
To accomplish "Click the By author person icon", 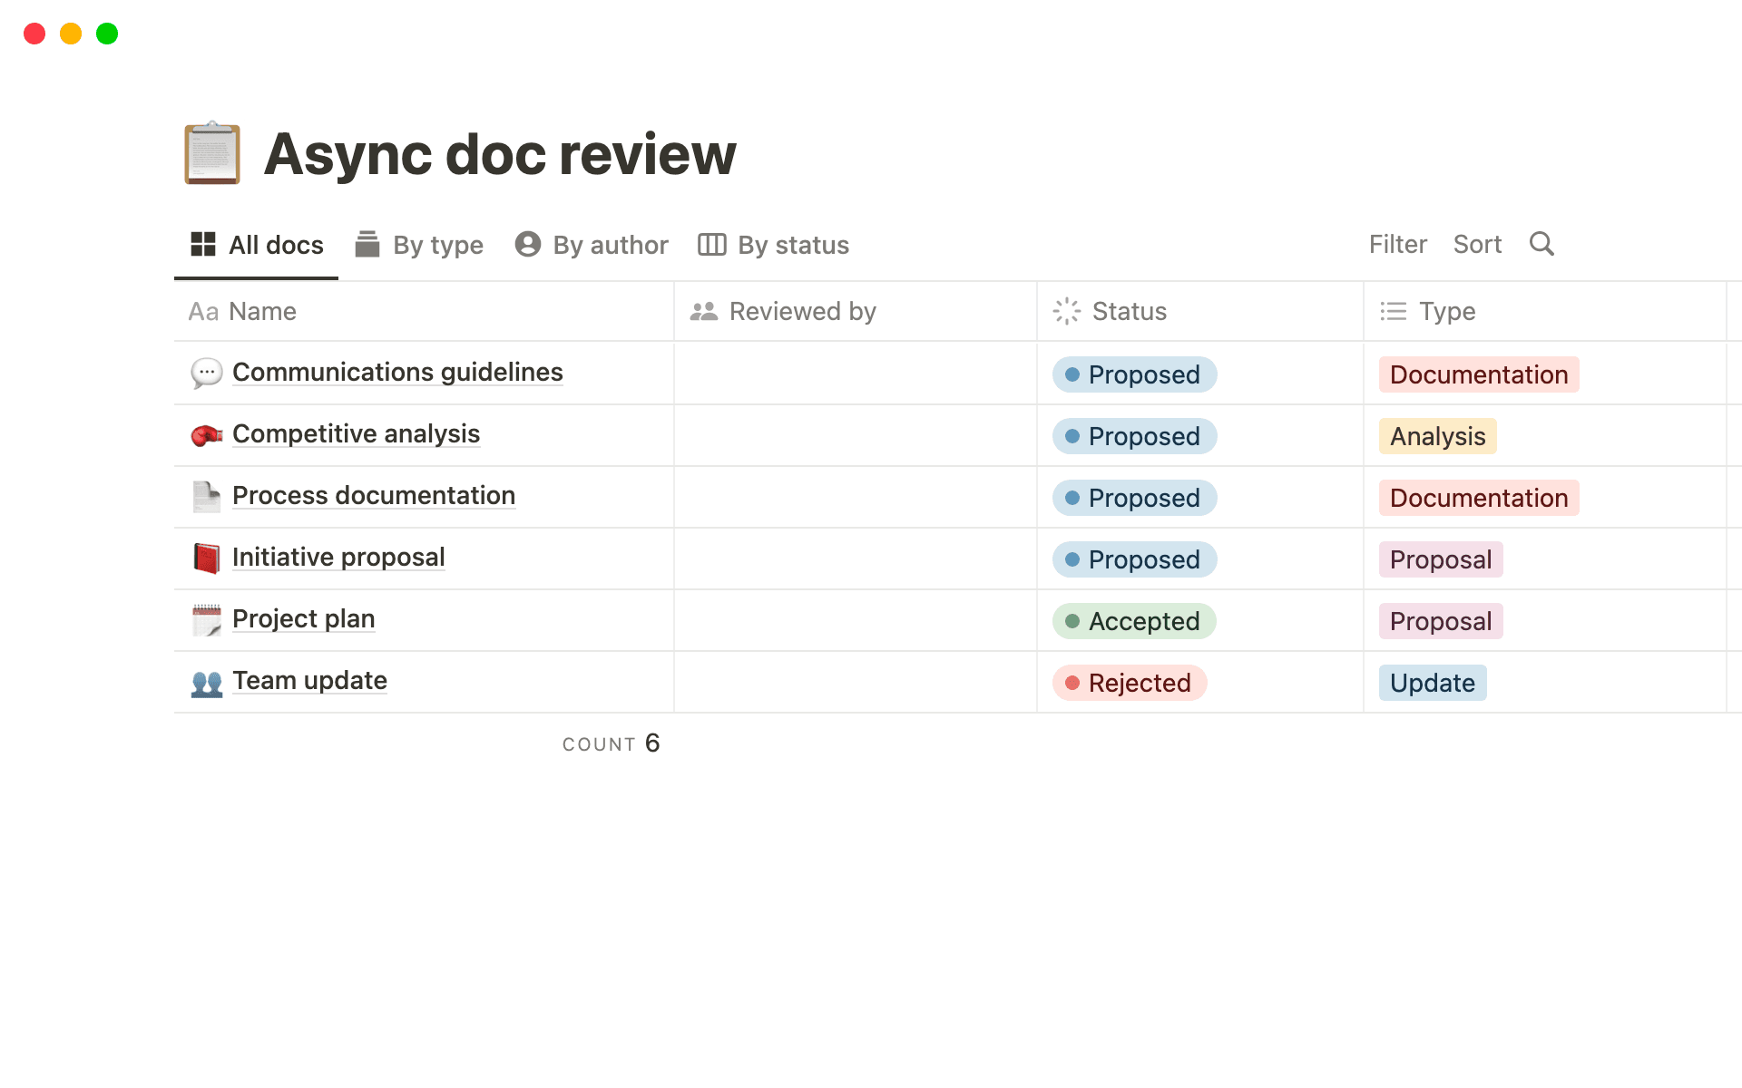I will 528,244.
